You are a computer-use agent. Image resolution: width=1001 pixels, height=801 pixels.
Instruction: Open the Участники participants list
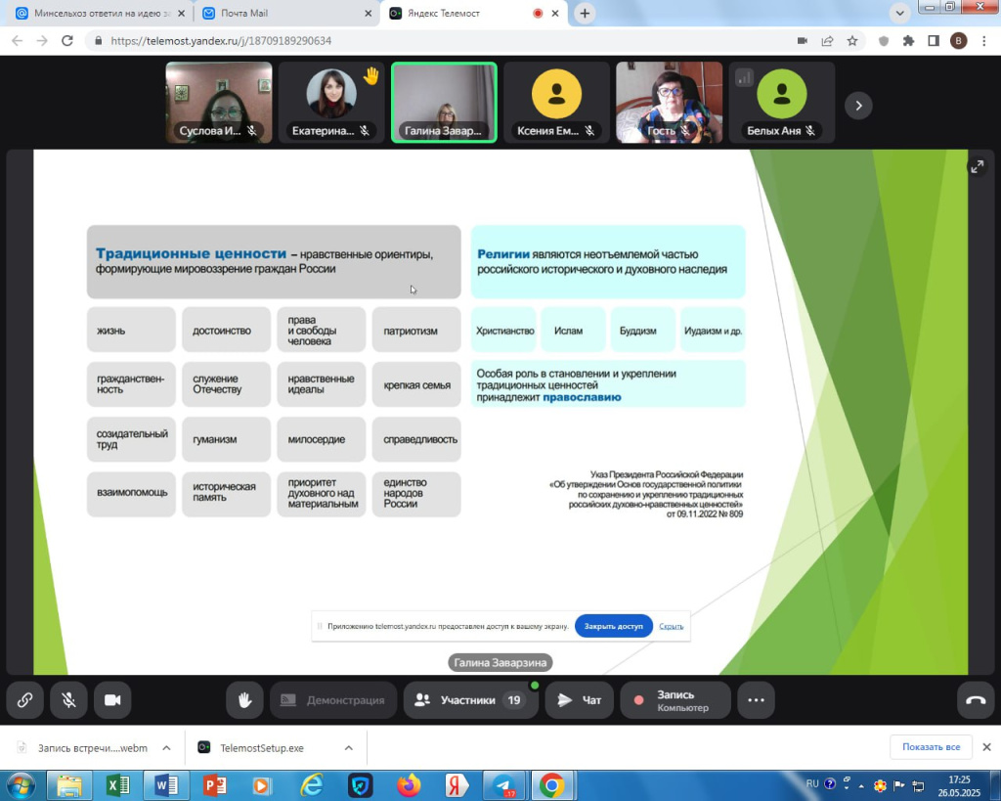coord(470,700)
